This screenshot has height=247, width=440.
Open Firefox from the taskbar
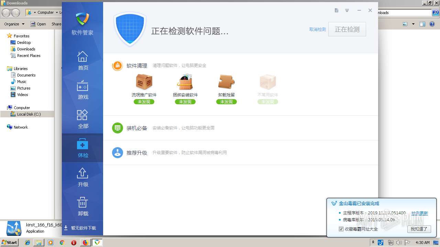point(85,243)
